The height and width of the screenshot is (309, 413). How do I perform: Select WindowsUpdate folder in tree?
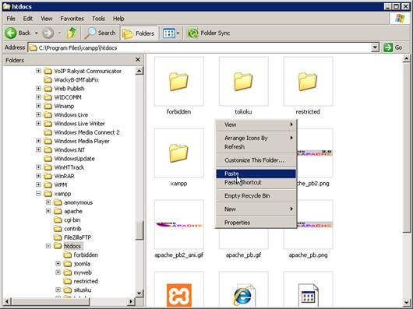(x=74, y=159)
